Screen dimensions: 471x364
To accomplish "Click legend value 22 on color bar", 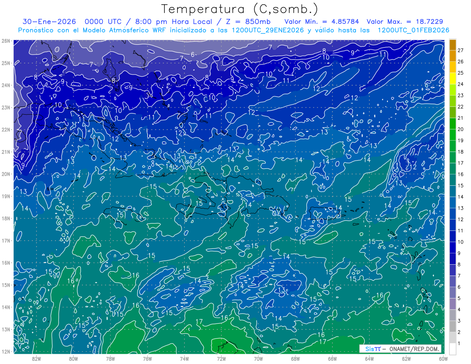I will click(460, 106).
